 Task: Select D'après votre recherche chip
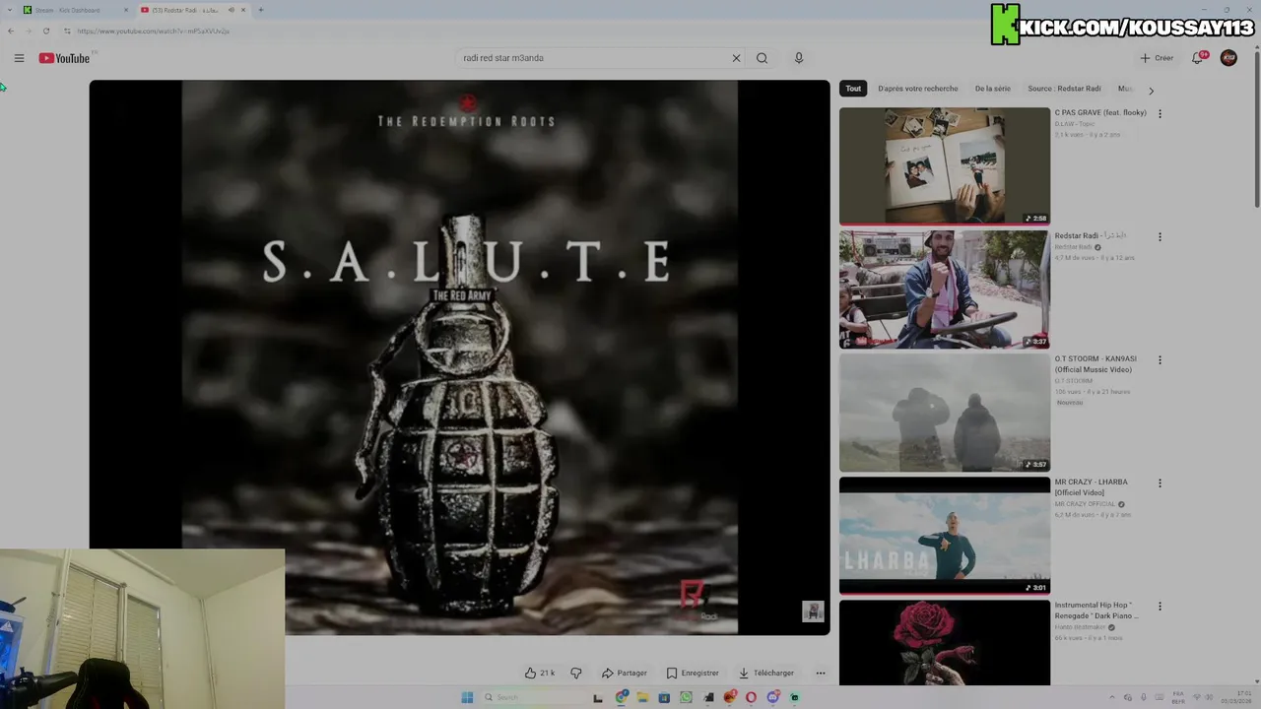pos(918,89)
